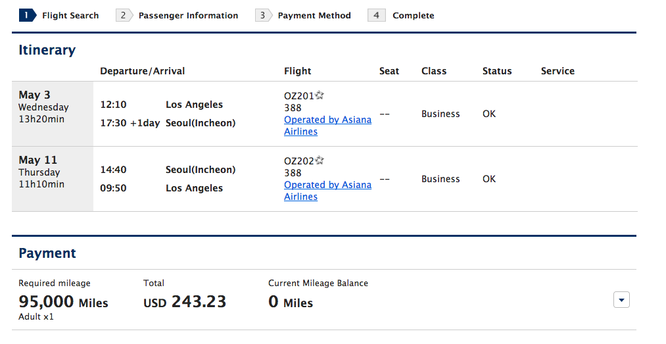Click the May 11 Thursday date cell
Screen dimensions: 666x344
tap(53, 179)
